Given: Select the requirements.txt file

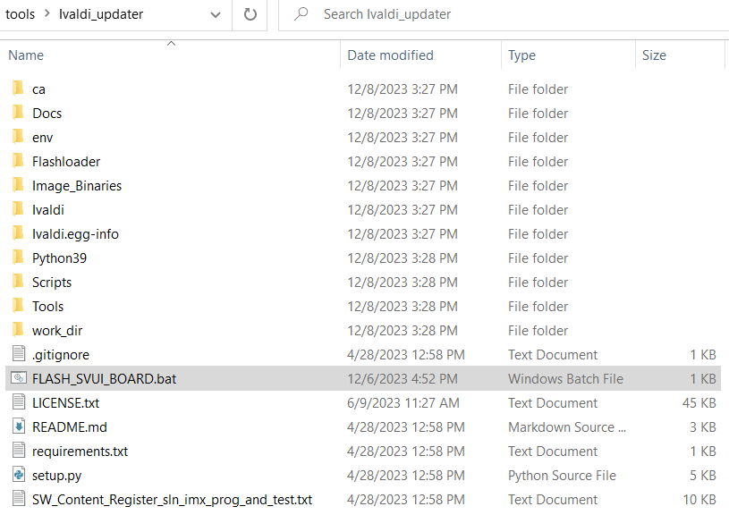Looking at the screenshot, I should [80, 452].
